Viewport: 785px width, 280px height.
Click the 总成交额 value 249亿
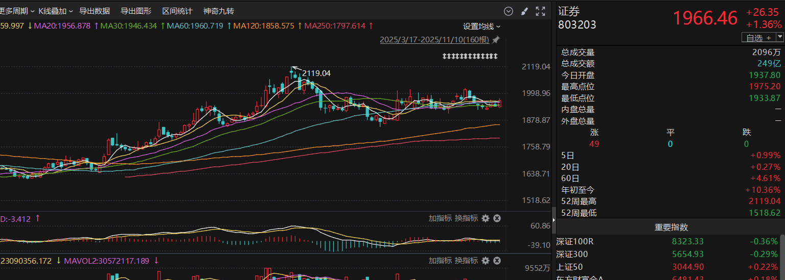[x=770, y=64]
